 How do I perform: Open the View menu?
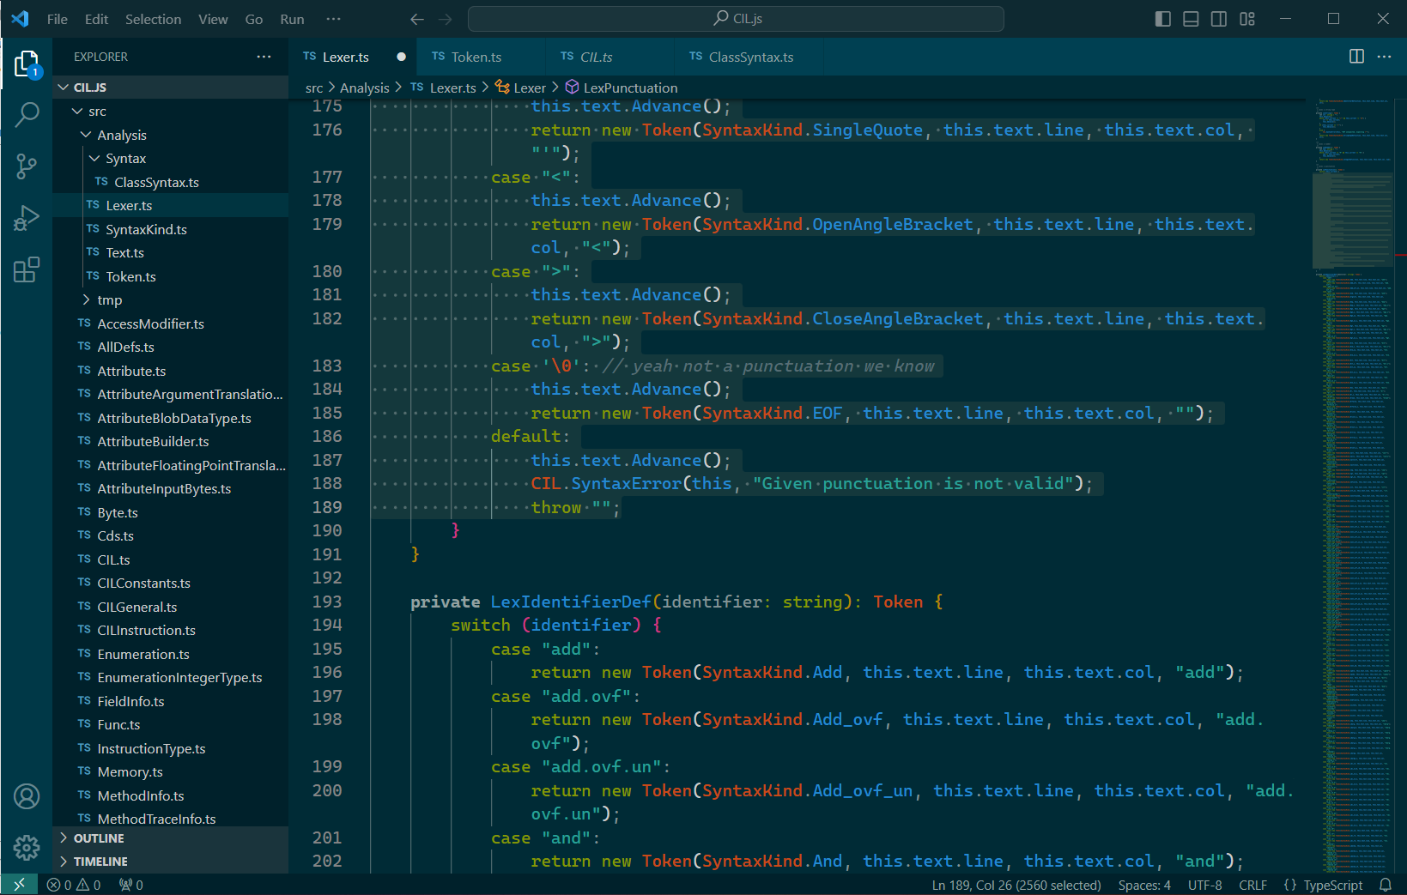tap(213, 19)
